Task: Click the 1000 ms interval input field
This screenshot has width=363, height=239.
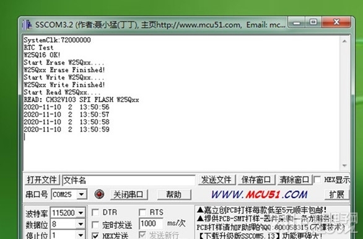Action: 151,223
